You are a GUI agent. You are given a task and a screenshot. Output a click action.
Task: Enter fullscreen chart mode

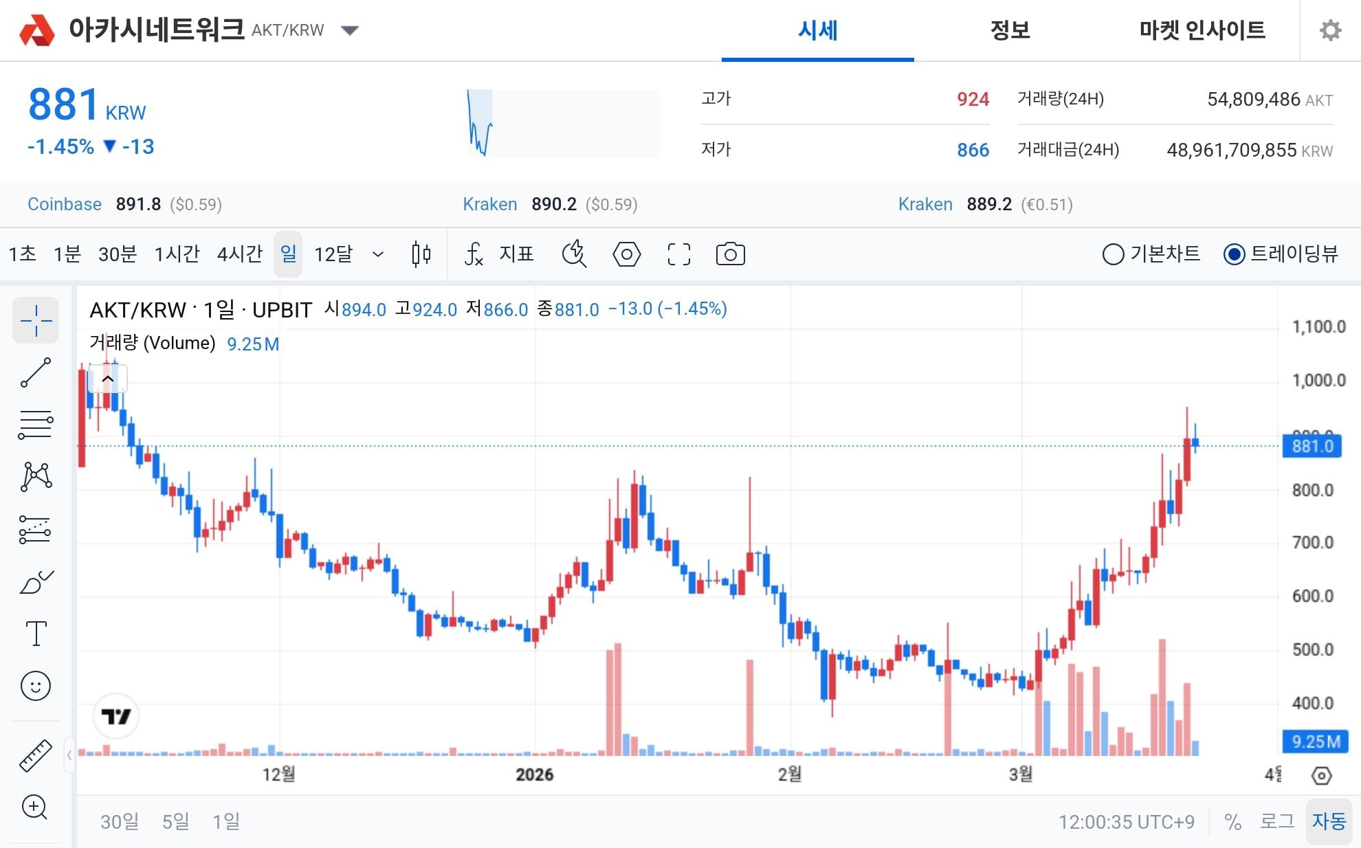[678, 254]
